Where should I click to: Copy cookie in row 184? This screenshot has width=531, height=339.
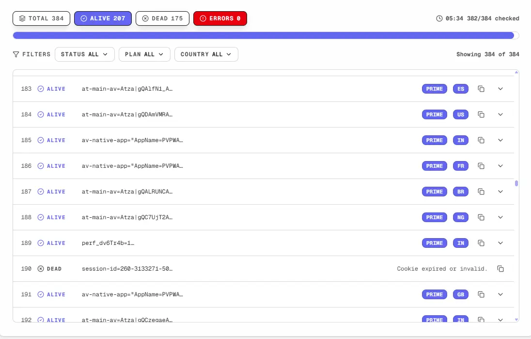[481, 114]
